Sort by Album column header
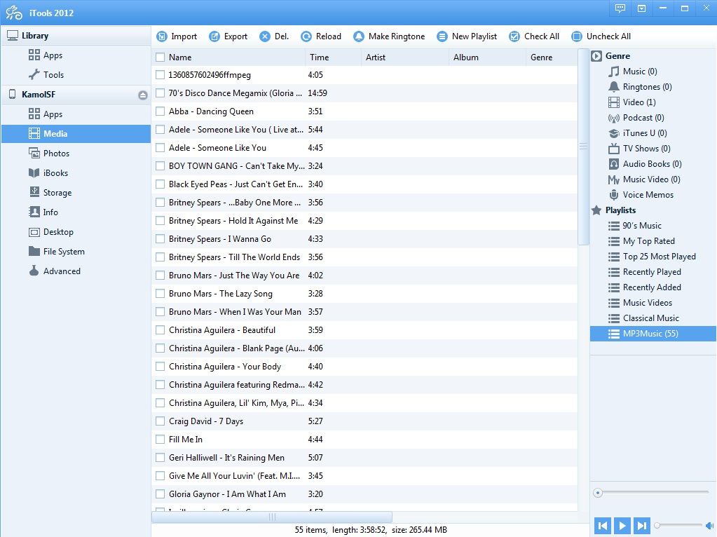 coord(487,57)
